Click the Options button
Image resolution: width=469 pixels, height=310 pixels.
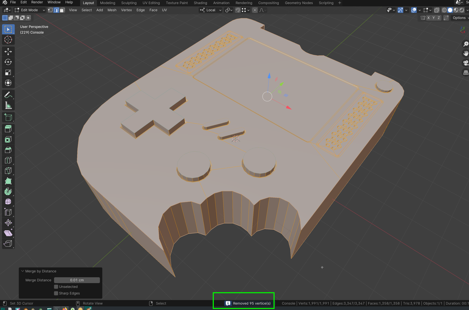click(459, 18)
